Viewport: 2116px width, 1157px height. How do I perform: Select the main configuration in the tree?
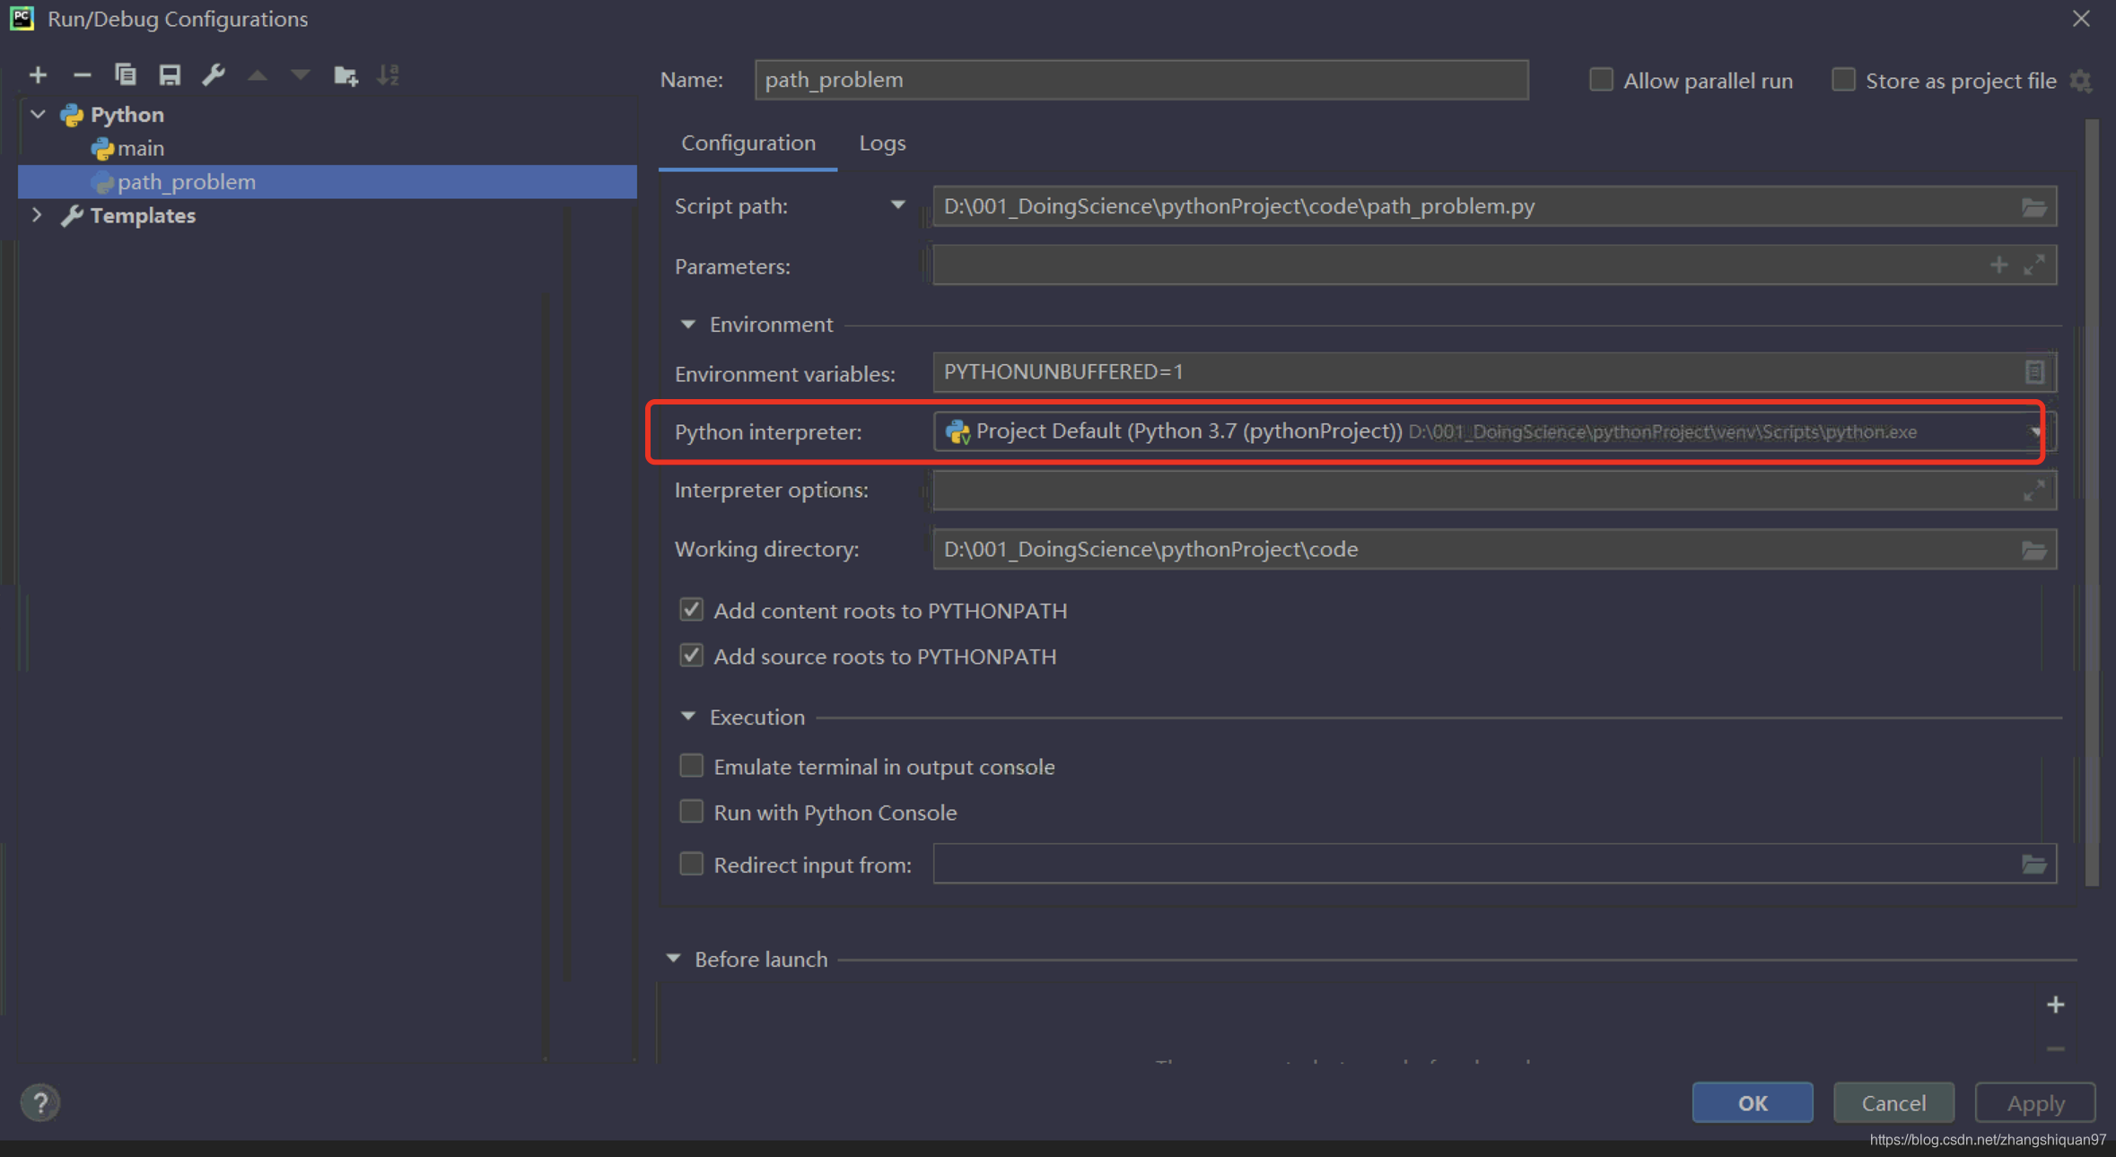coord(141,148)
